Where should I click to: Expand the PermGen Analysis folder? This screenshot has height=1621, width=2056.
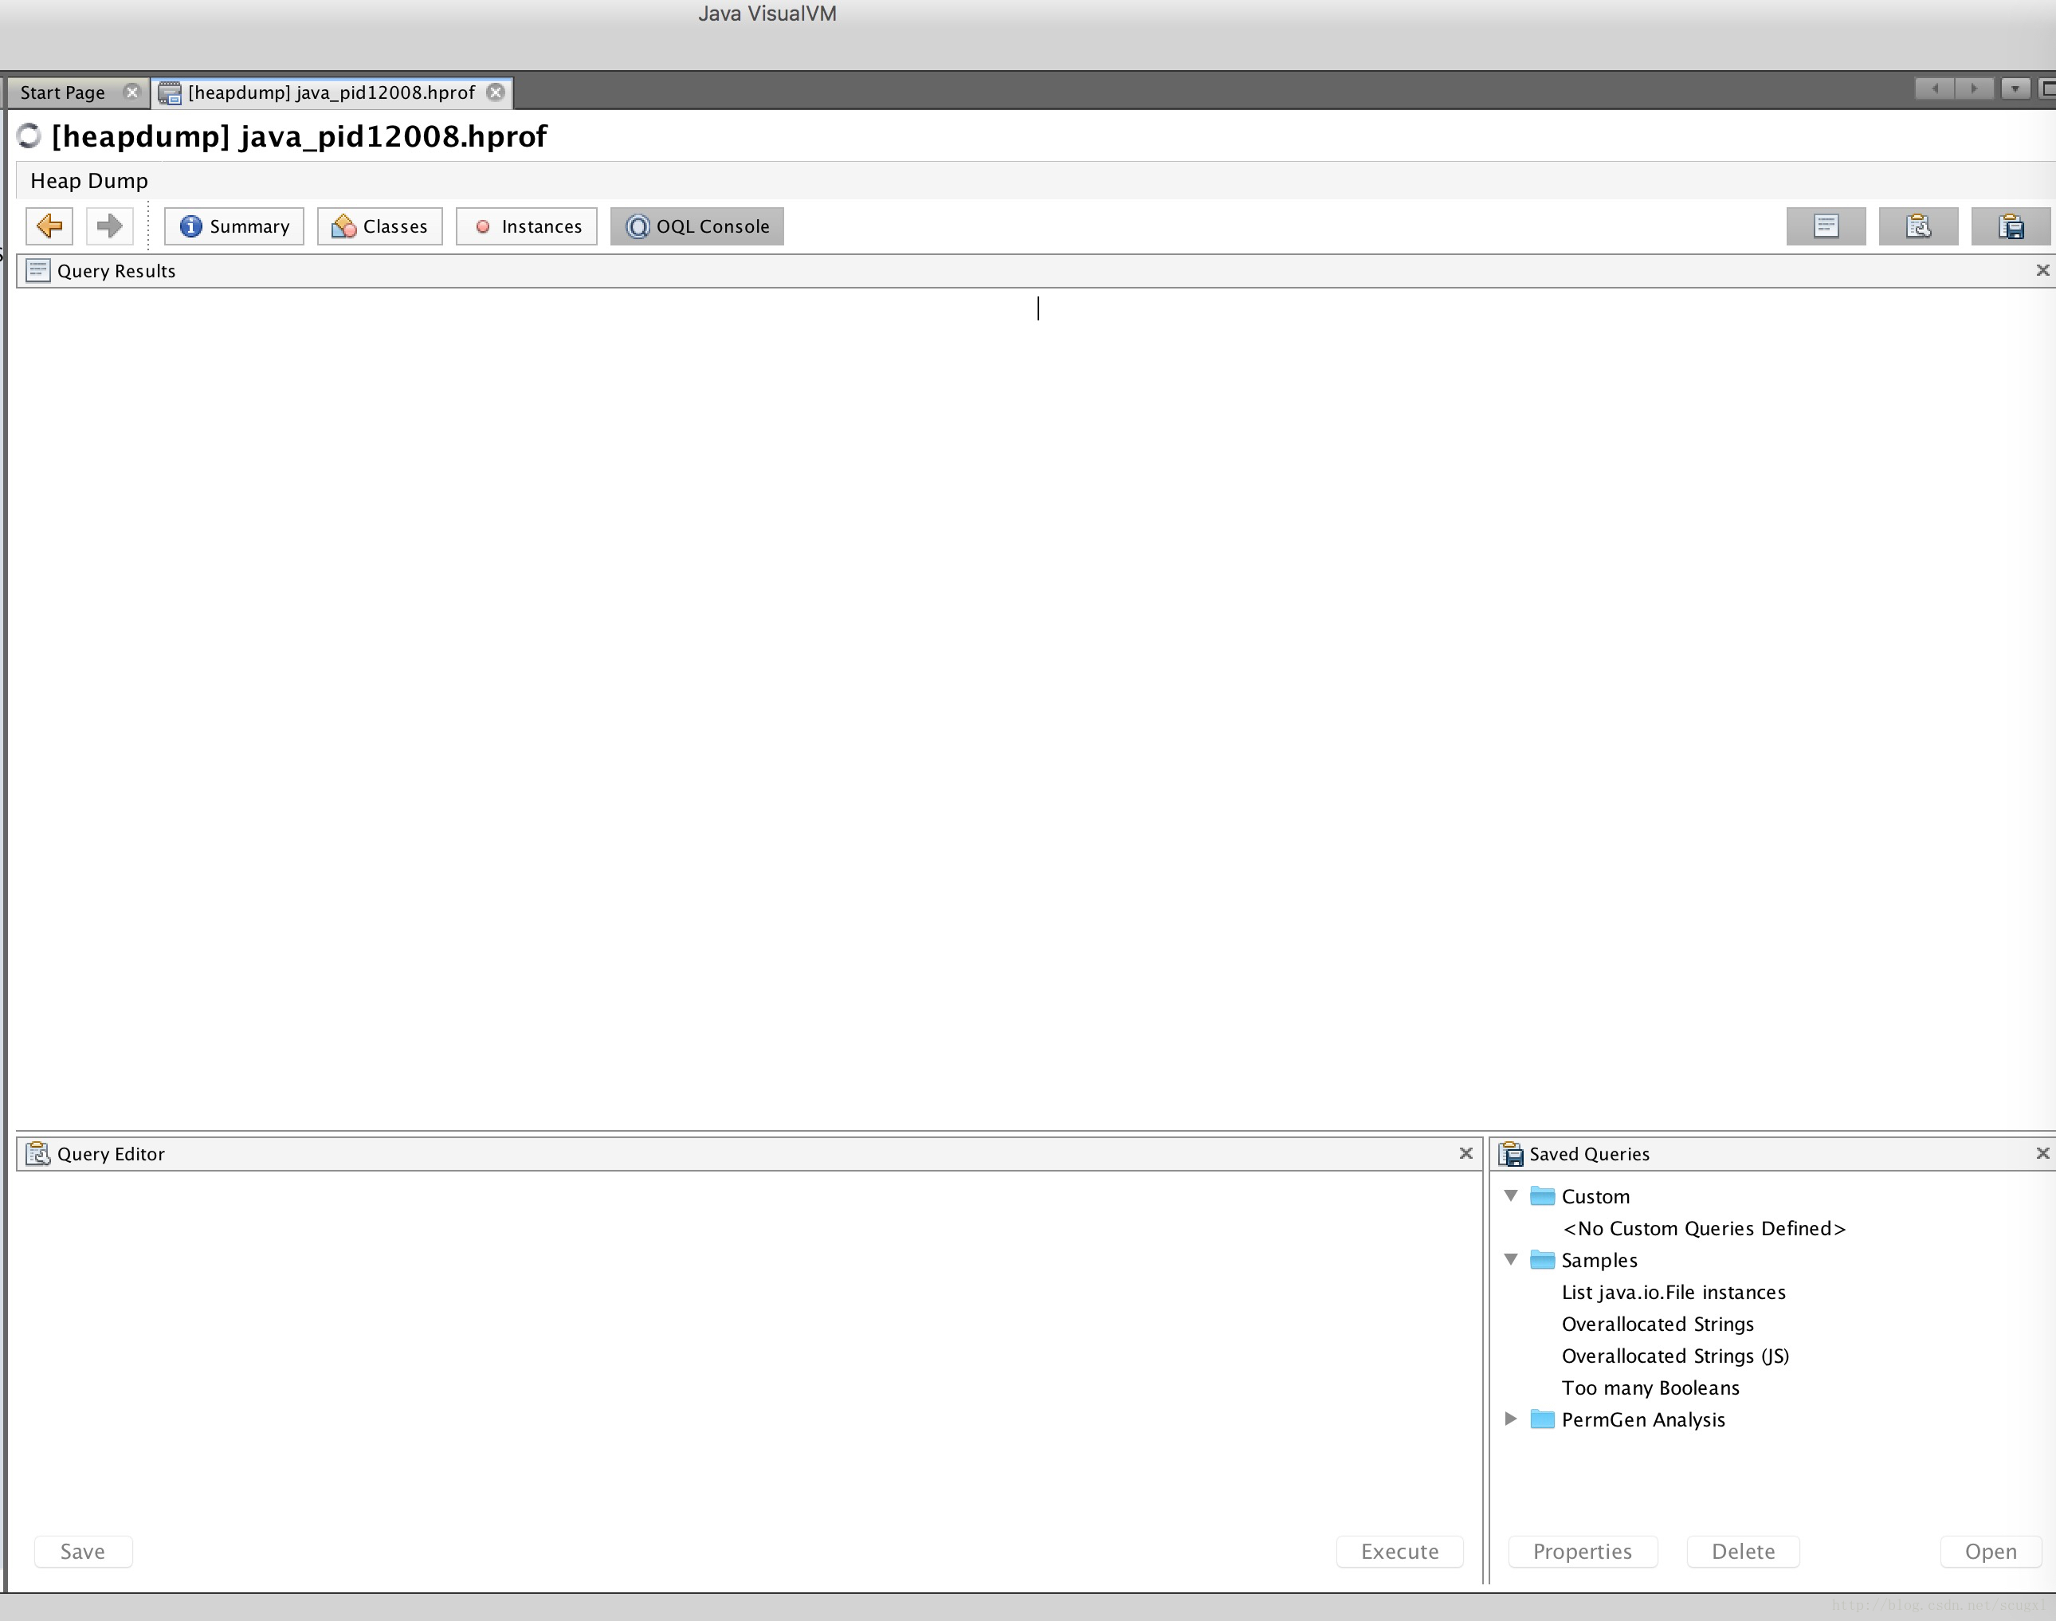[x=1512, y=1419]
